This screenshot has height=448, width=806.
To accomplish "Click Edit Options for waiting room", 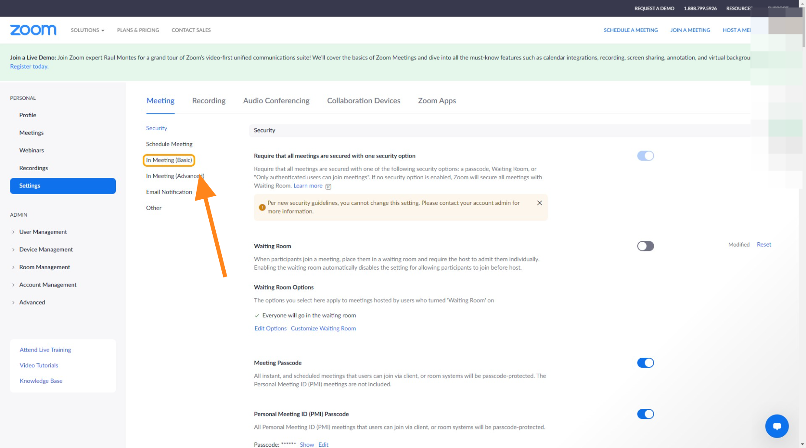I will coord(270,328).
